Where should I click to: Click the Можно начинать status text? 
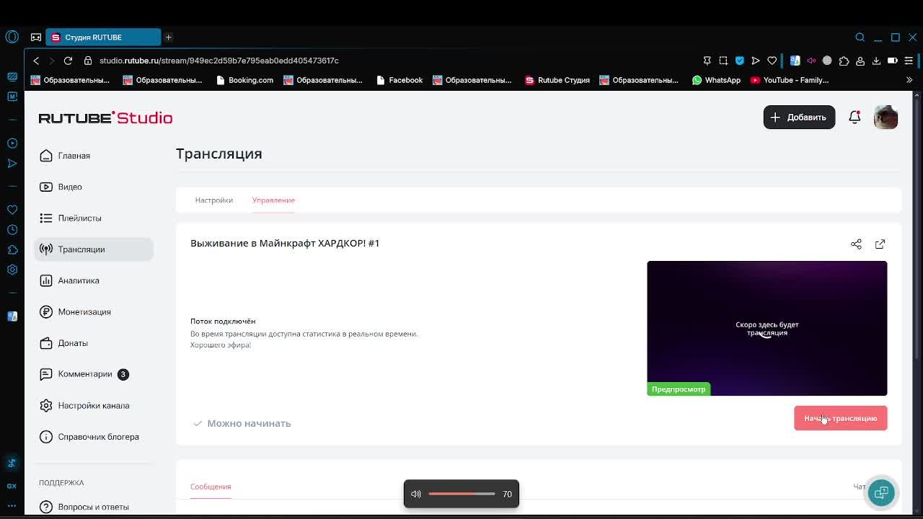249,423
